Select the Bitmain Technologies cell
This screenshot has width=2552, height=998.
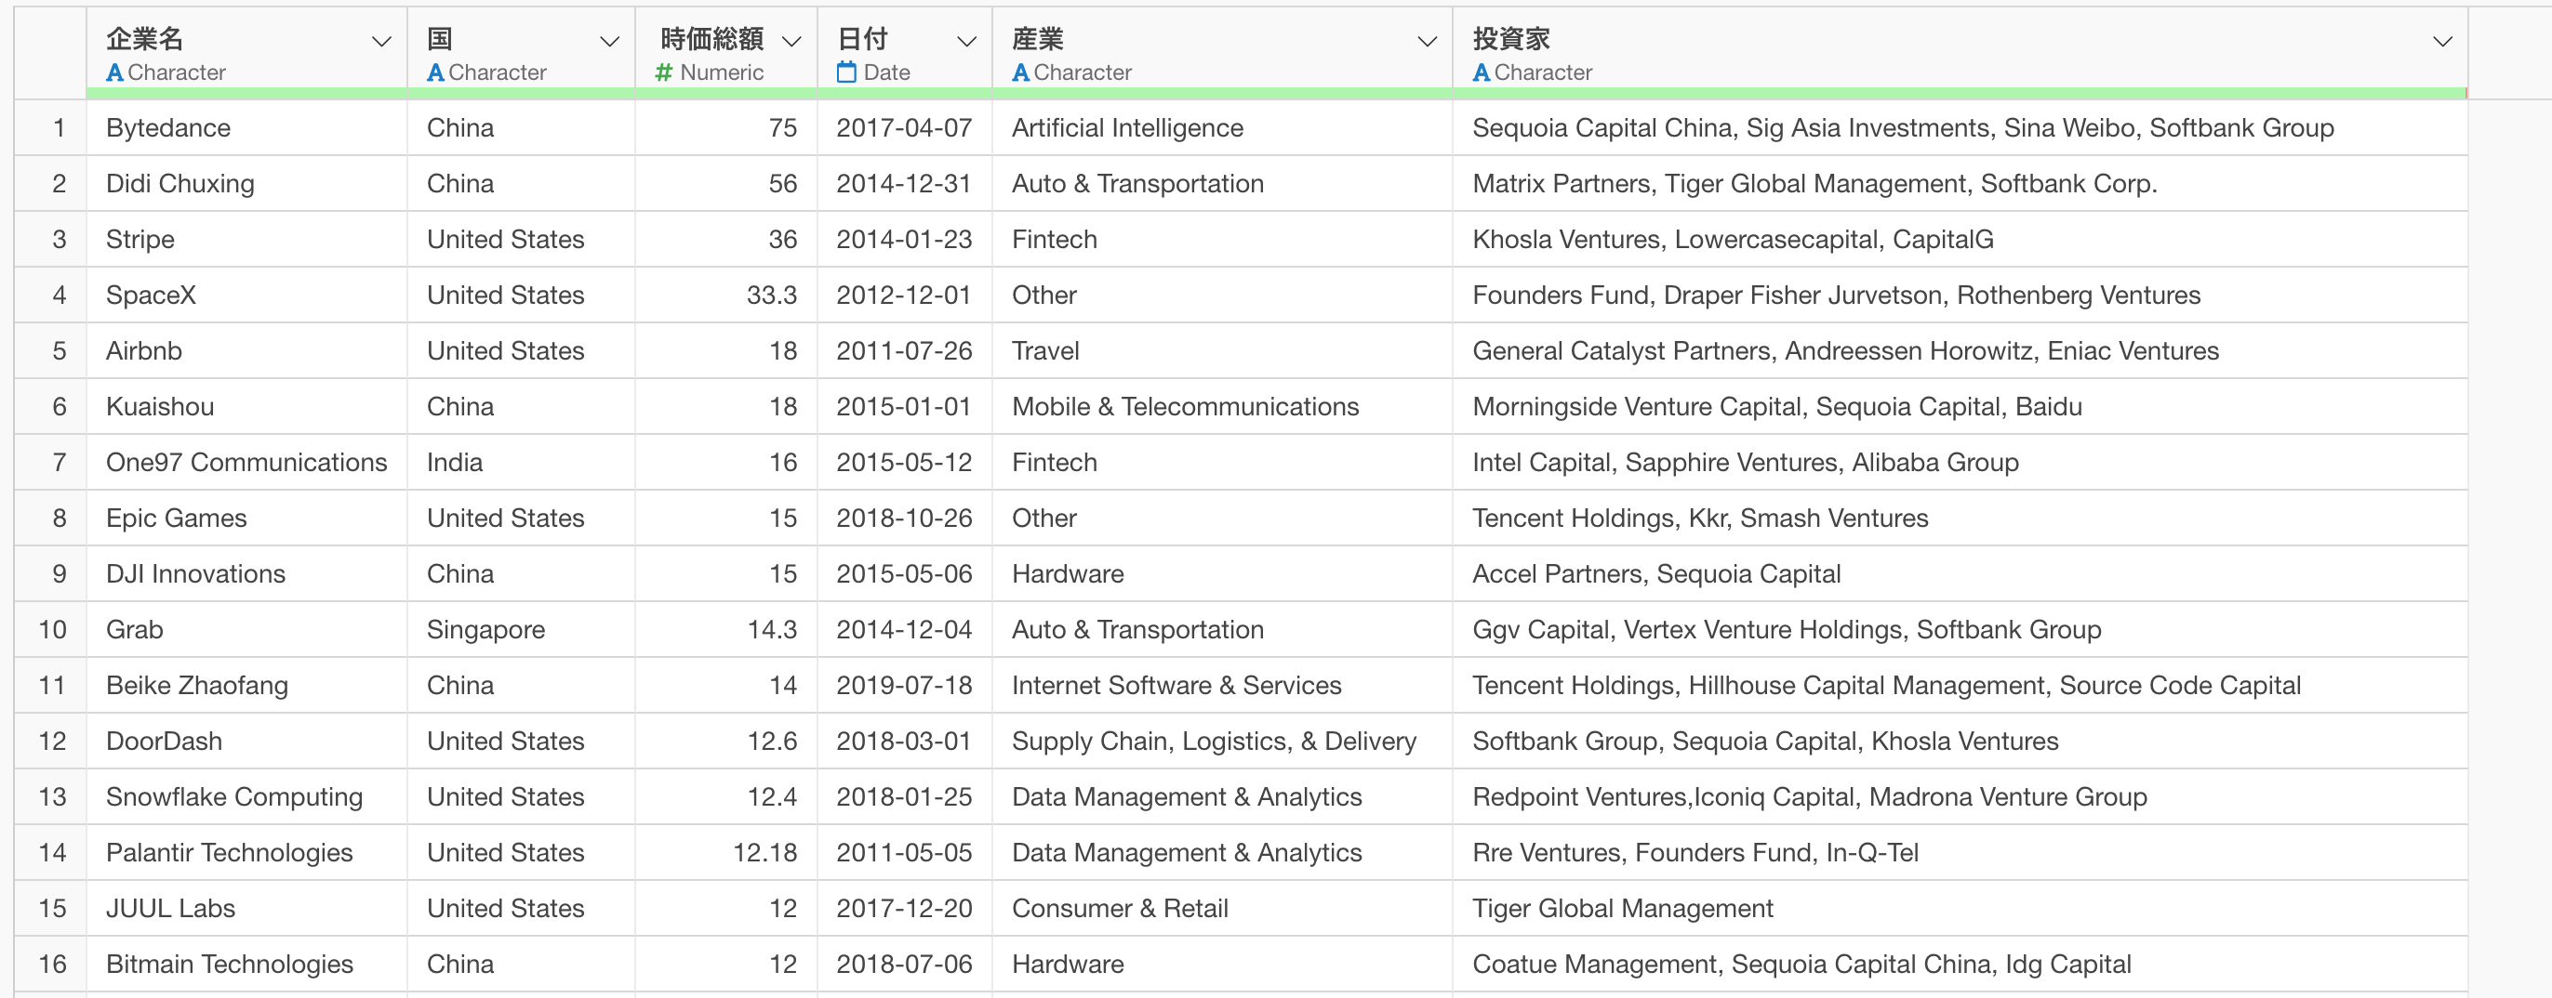(246, 965)
